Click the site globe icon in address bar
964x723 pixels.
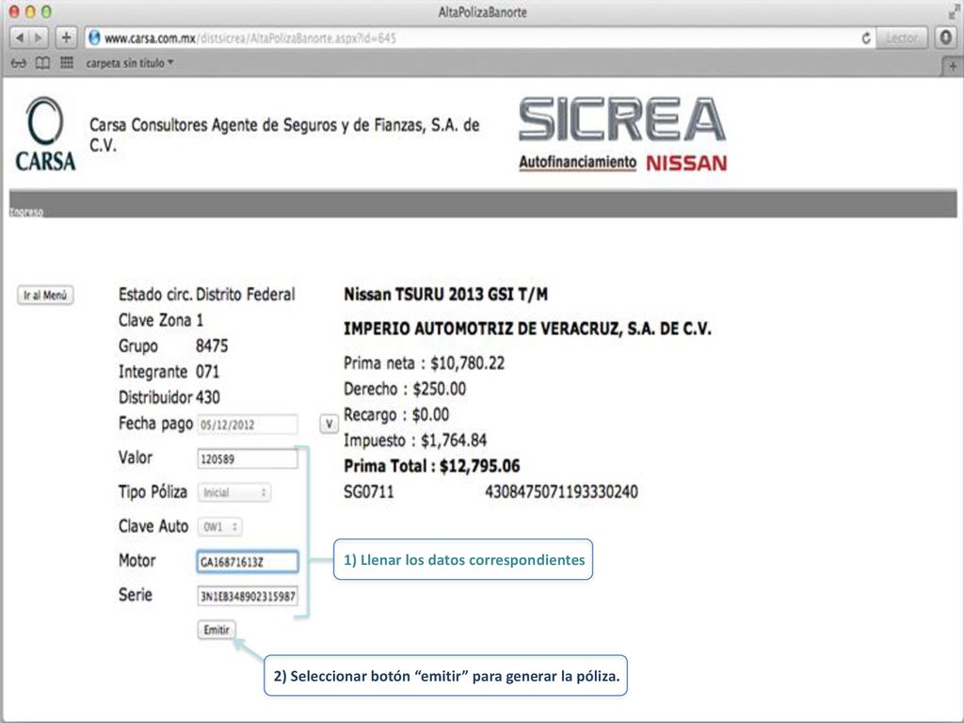pyautogui.click(x=94, y=38)
